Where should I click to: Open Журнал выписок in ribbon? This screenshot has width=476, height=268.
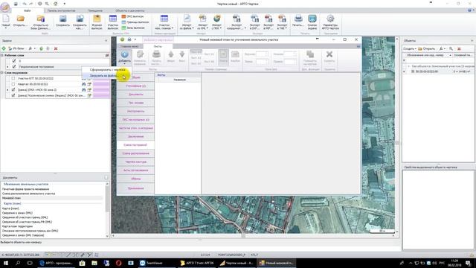[97, 22]
